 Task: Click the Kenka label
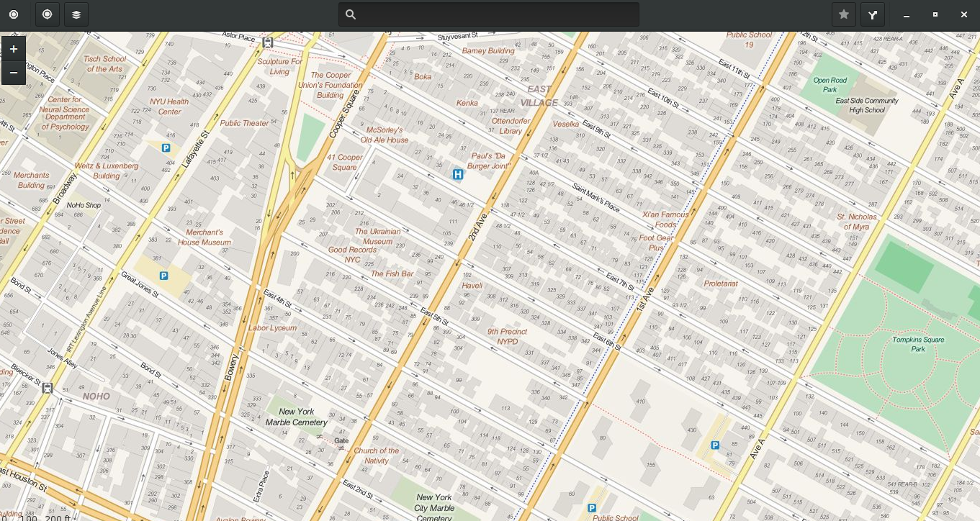[x=467, y=103]
